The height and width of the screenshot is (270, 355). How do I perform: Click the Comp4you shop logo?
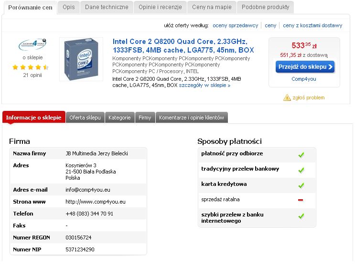32,44
